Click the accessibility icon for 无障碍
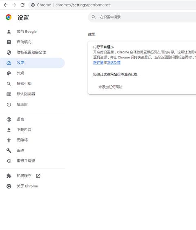The image size is (196, 230). coord(9,140)
